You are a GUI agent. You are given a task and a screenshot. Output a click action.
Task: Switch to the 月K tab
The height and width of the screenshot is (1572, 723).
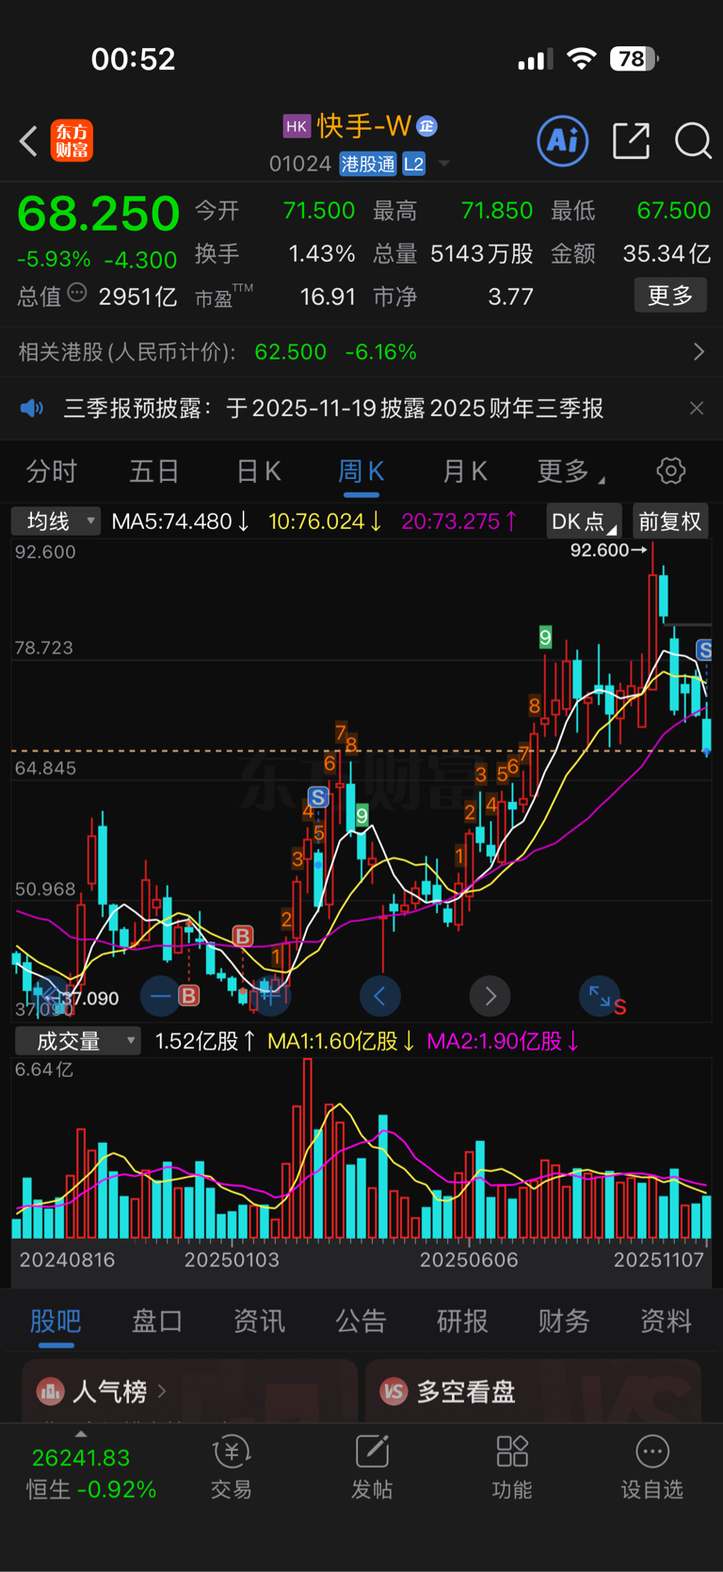pyautogui.click(x=465, y=471)
